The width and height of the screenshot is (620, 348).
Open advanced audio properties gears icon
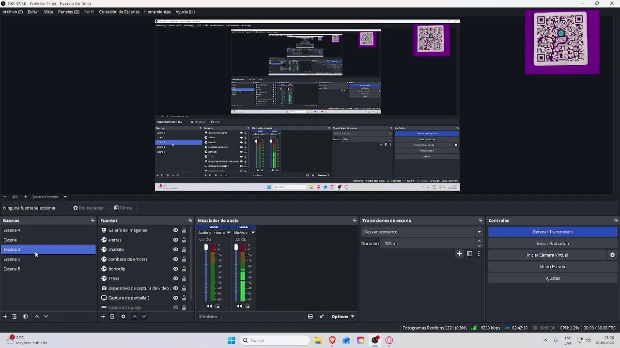322,317
